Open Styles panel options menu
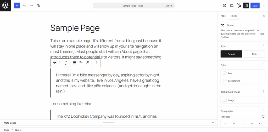This screenshot has height=132, width=268. coord(263,46)
